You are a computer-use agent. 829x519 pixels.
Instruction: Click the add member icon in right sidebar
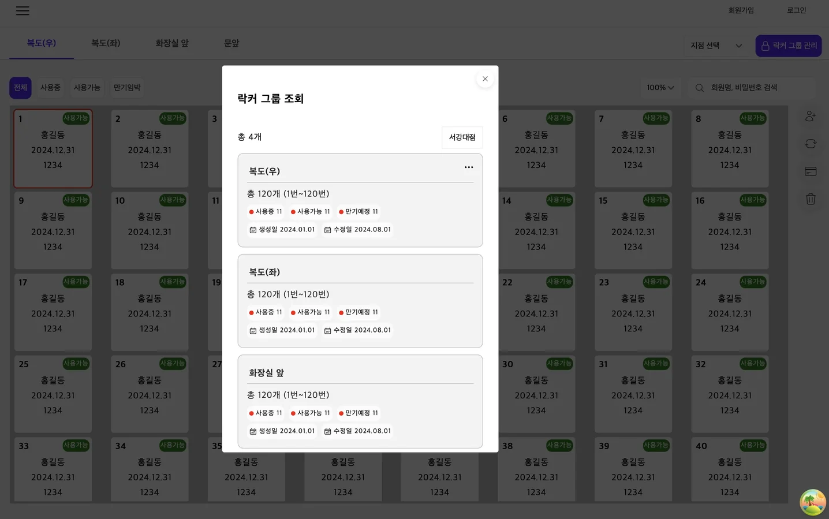click(811, 116)
